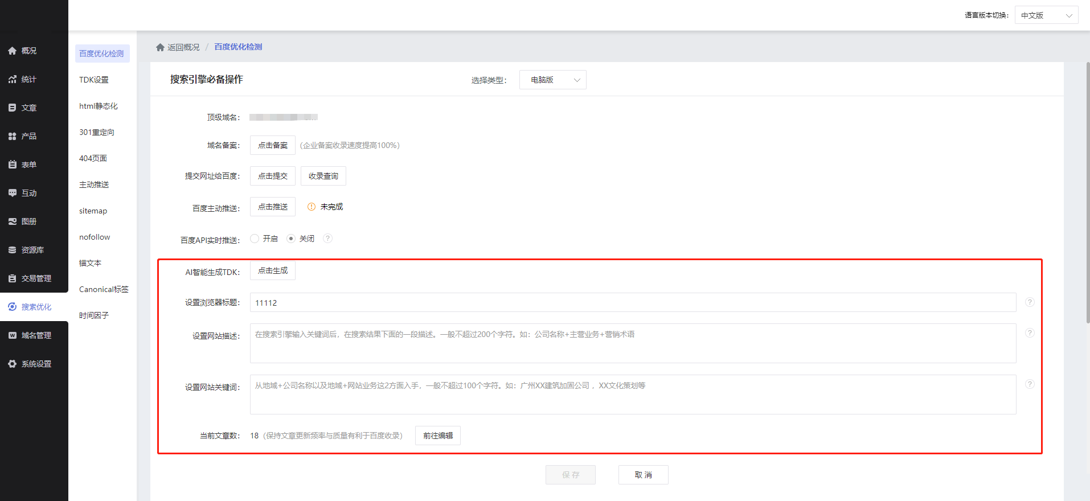
Task: Click the 统计 chart icon
Action: (12, 79)
